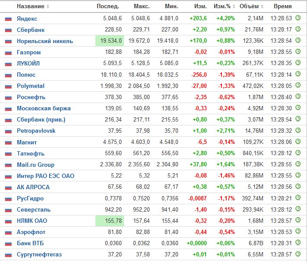The image size is (307, 262).
Task: Open the Татнефть stock link
Action: click(x=31, y=153)
